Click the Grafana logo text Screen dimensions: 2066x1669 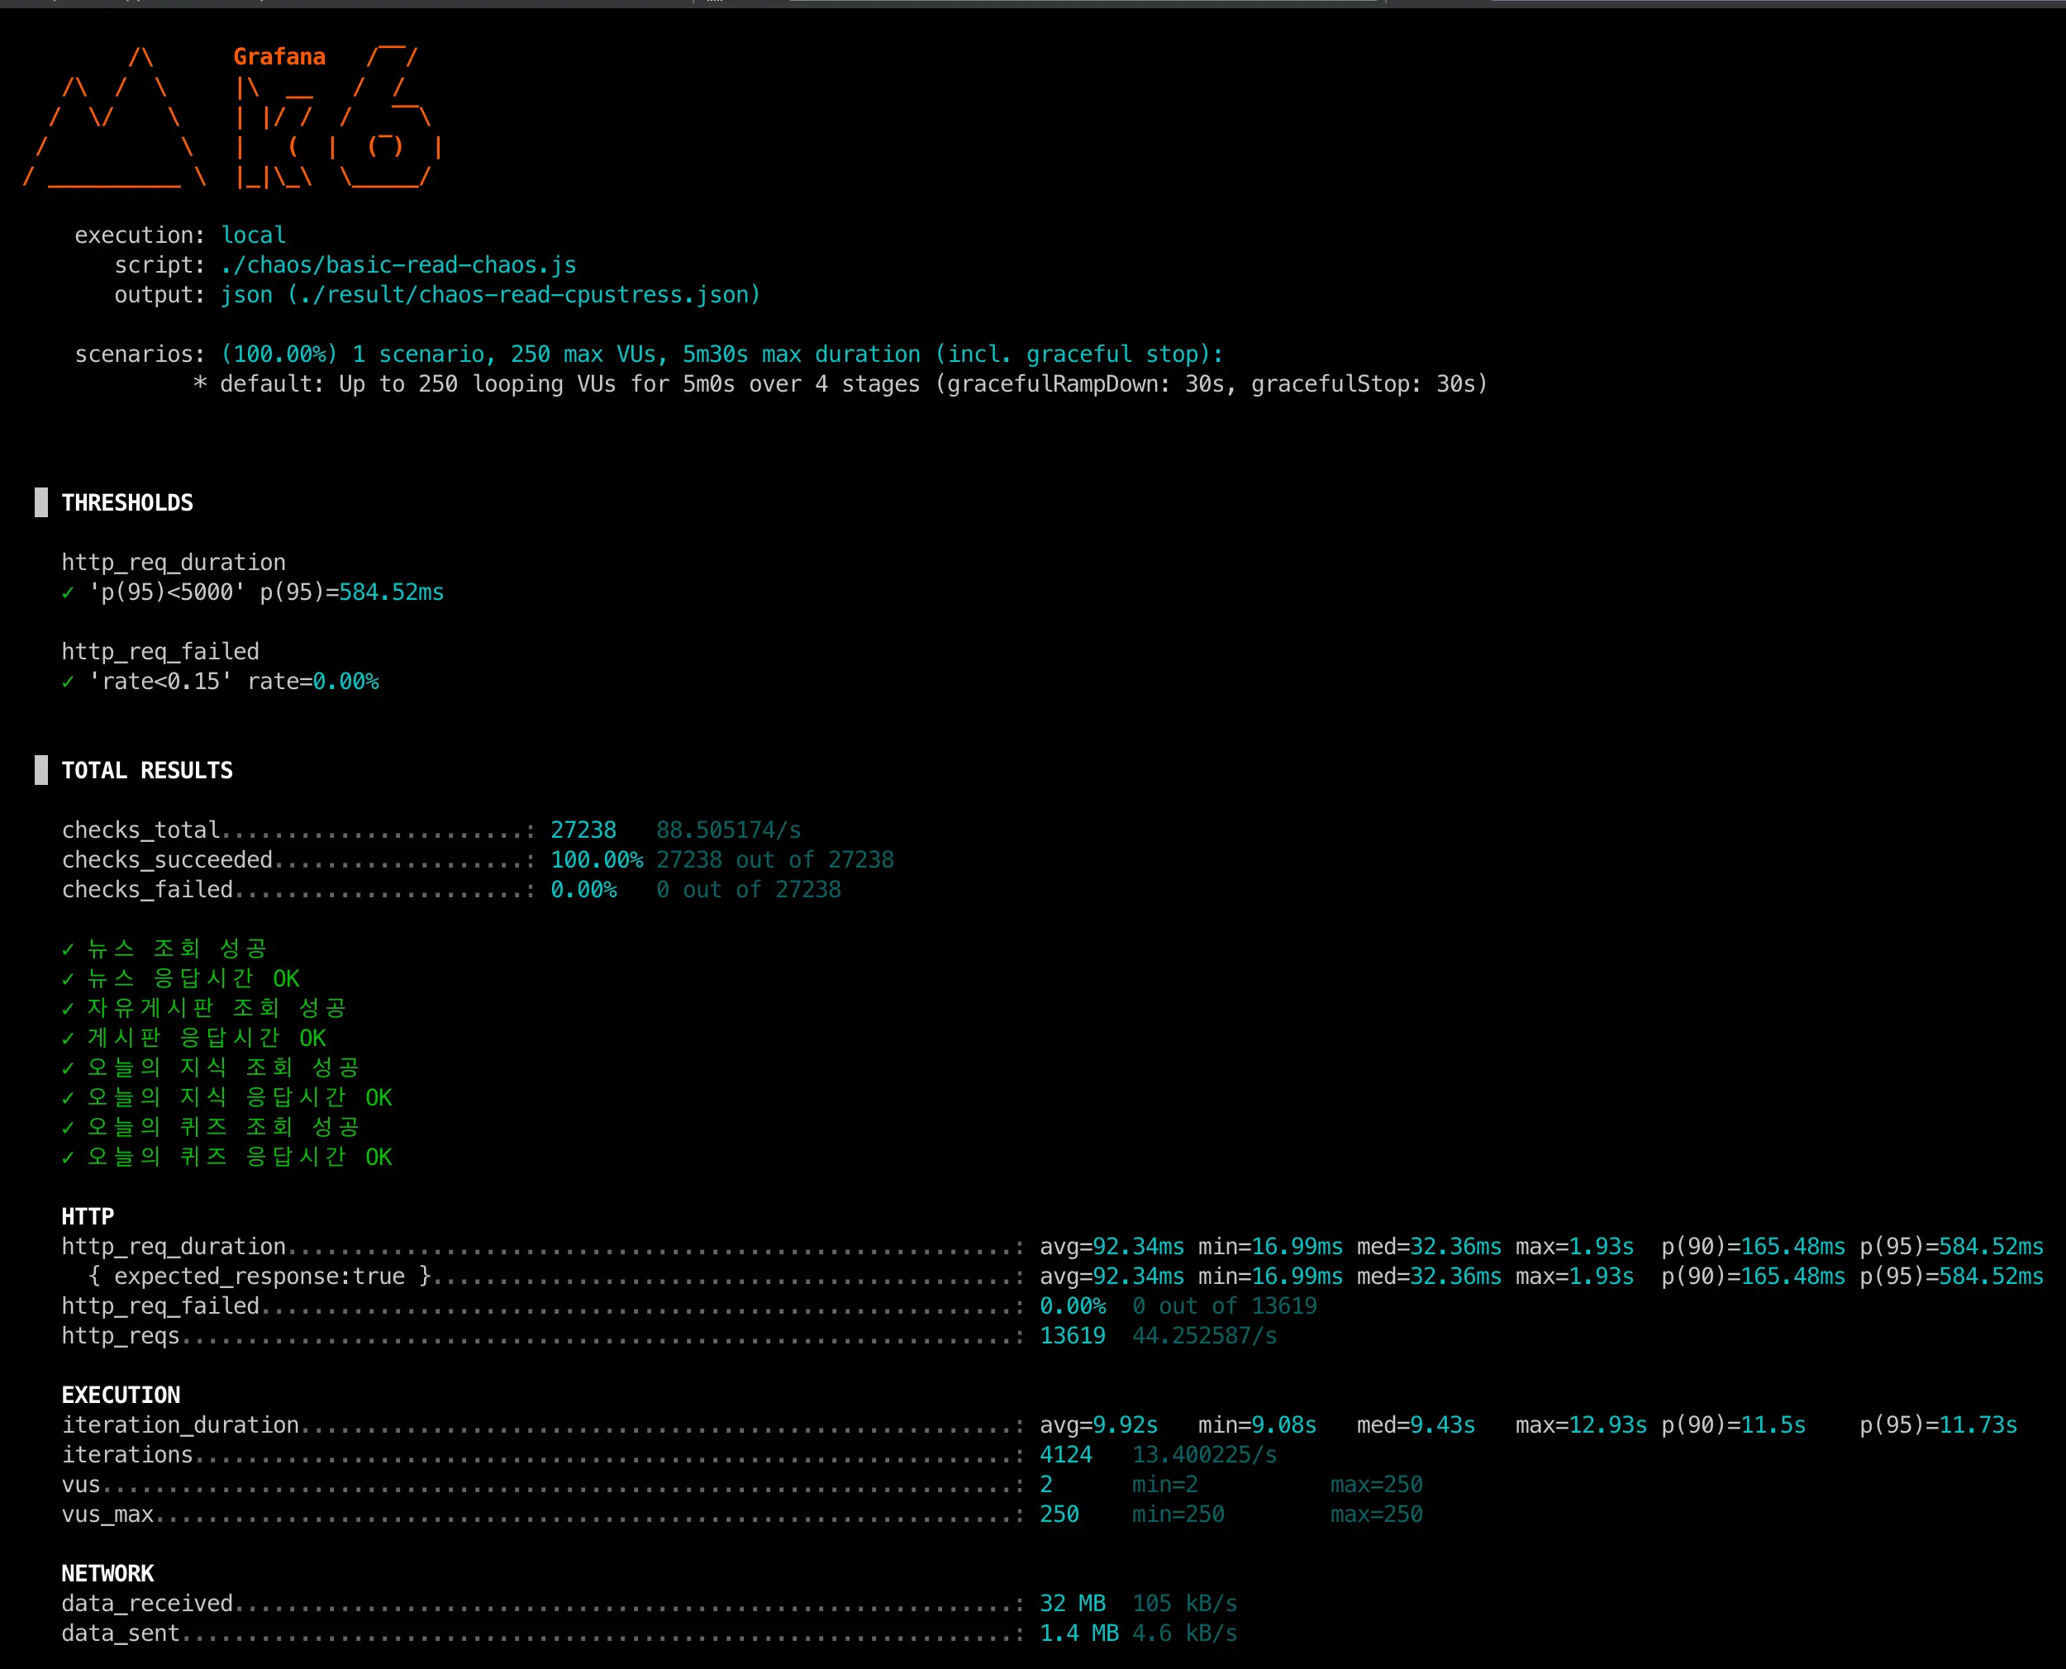278,57
